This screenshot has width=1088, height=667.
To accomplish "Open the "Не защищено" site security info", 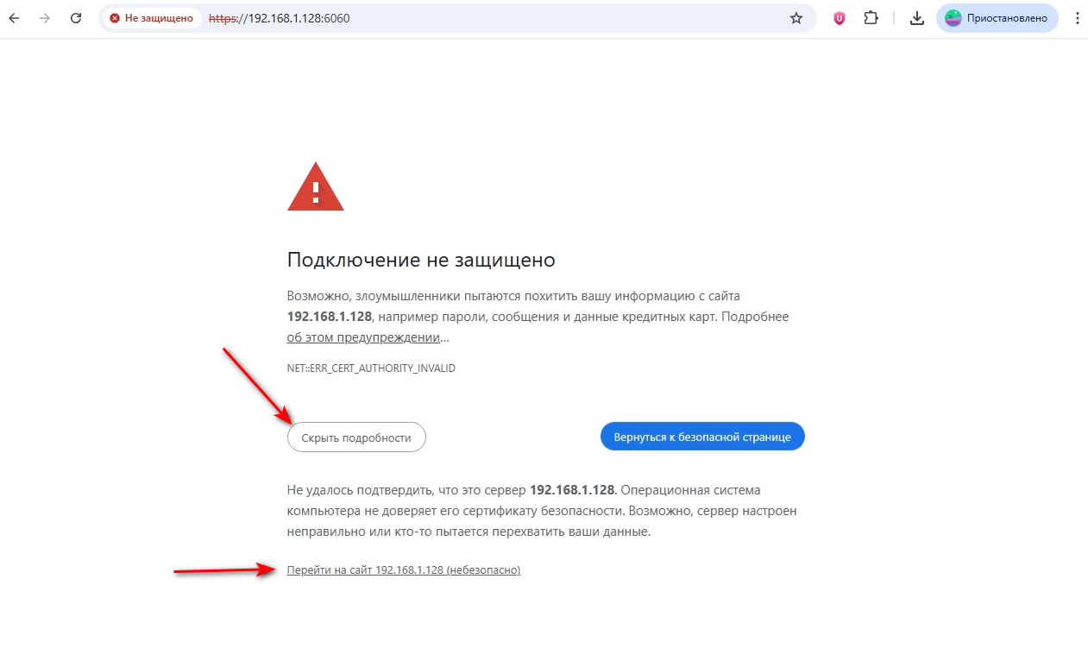I will click(152, 18).
